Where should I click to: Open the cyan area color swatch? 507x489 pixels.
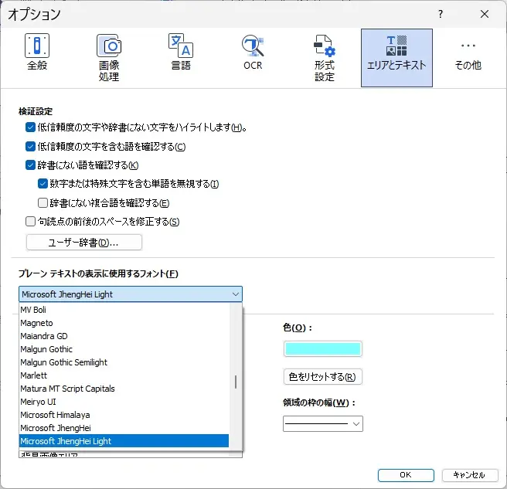pos(323,349)
